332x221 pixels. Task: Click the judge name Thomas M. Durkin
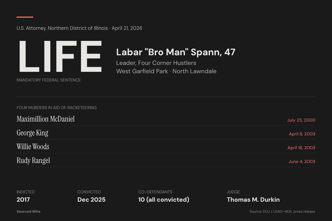(253, 200)
